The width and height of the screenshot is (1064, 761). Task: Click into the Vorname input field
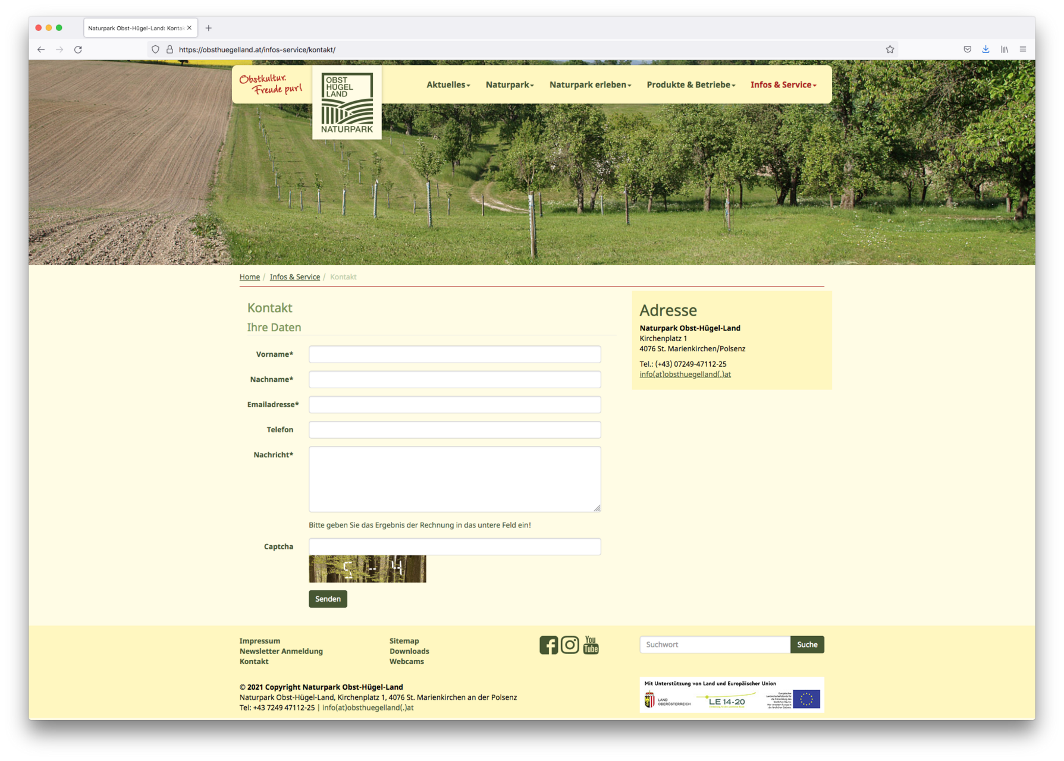(x=454, y=354)
